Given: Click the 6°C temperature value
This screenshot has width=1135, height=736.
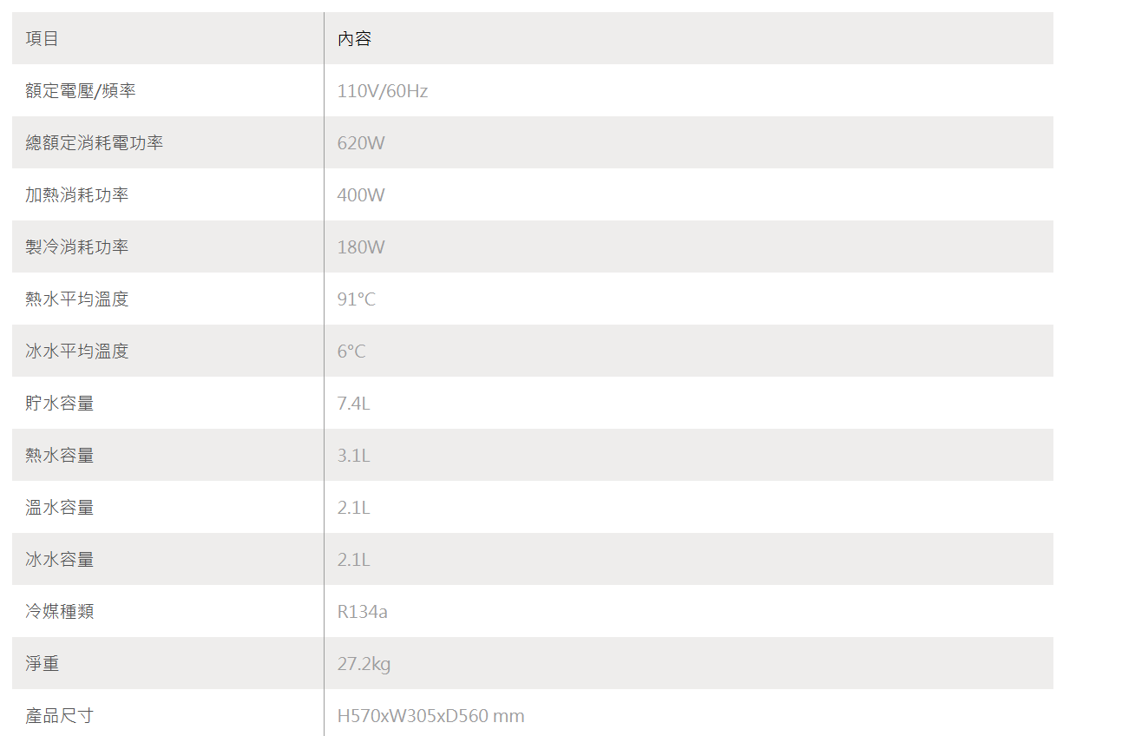Looking at the screenshot, I should coord(351,352).
